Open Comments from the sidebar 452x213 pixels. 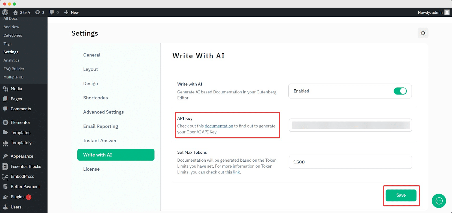click(21, 109)
